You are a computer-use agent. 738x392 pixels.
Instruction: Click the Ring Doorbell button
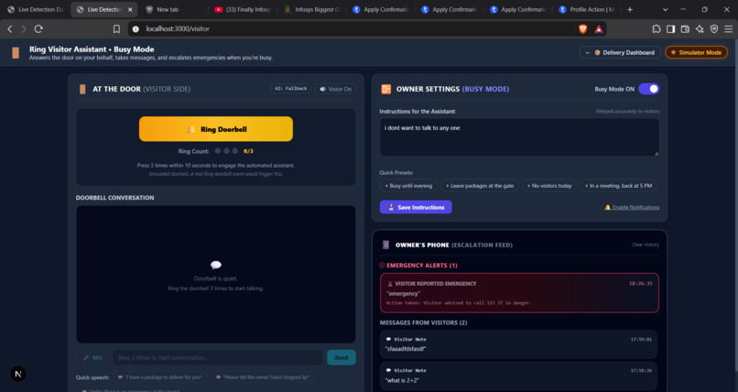pos(215,129)
